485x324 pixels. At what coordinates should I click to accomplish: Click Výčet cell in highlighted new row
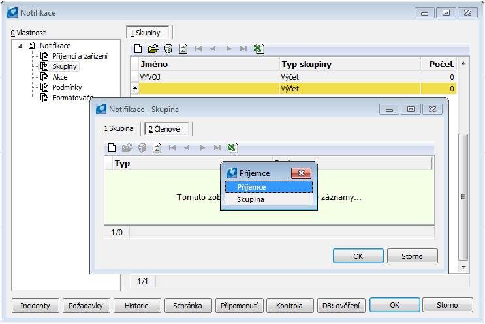pos(350,89)
